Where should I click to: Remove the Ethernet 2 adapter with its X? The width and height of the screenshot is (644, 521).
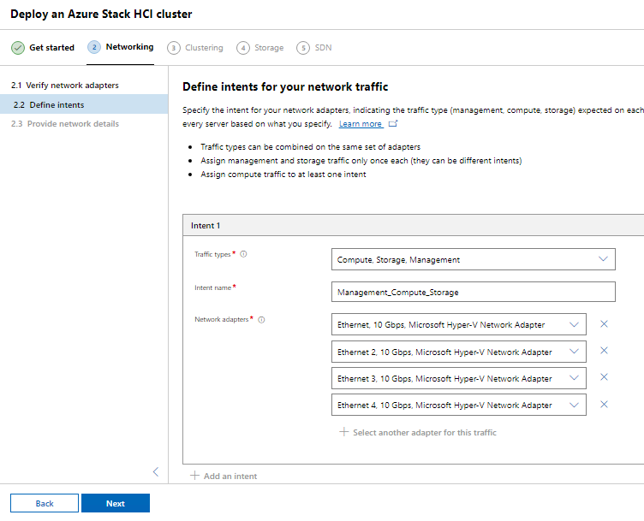(x=604, y=351)
